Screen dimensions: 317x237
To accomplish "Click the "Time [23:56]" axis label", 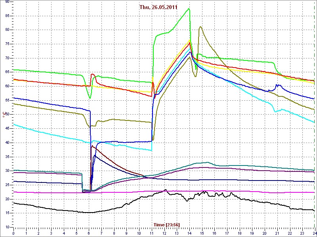I will [166, 224].
